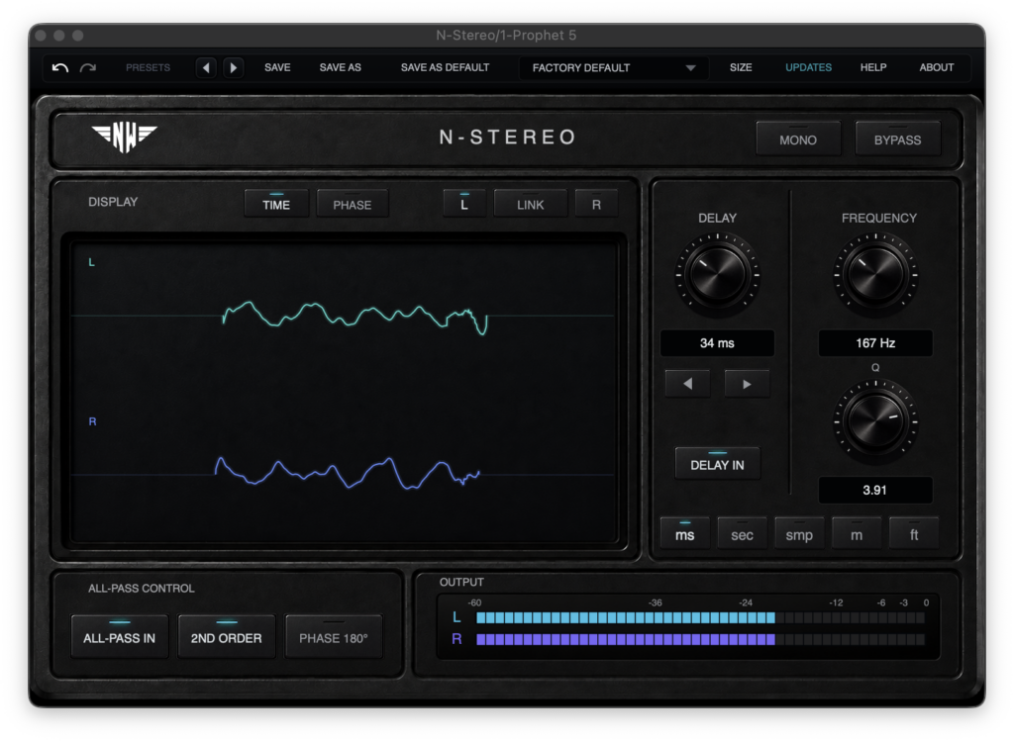
Task: Toggle the Bypass button
Action: [x=897, y=139]
